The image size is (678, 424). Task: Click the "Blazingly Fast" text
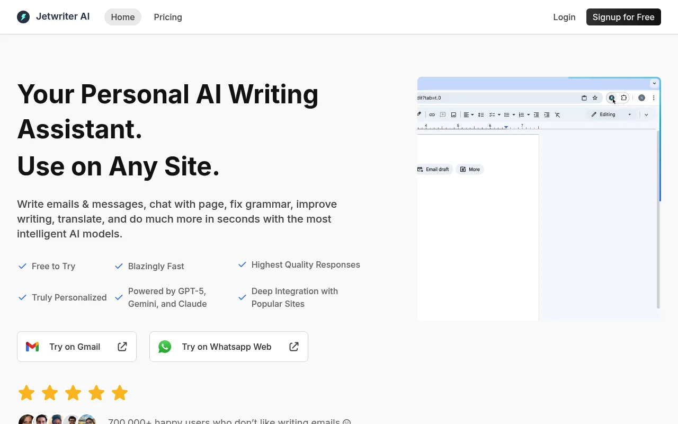[x=156, y=266]
